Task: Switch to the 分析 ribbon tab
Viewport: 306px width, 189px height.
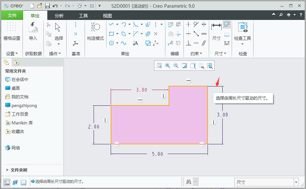Action: tap(59, 16)
